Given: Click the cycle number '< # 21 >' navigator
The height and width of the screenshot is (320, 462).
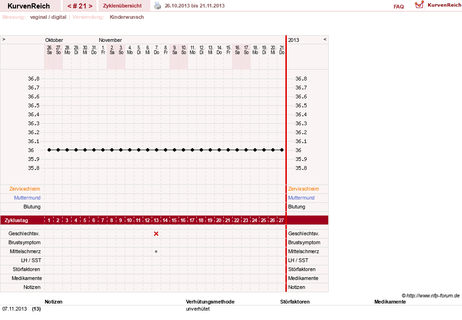Looking at the screenshot, I should [x=80, y=6].
